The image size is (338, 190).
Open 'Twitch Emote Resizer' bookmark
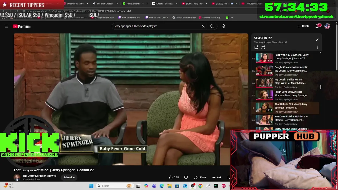184,17
